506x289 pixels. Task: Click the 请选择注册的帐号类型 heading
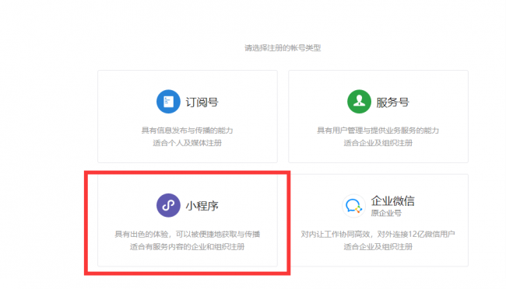[283, 47]
